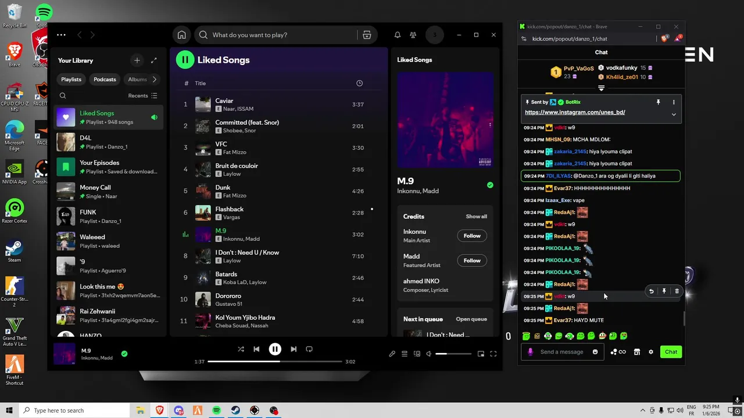The height and width of the screenshot is (418, 744).
Task: Go to Spotify Home icon
Action: pos(181,35)
